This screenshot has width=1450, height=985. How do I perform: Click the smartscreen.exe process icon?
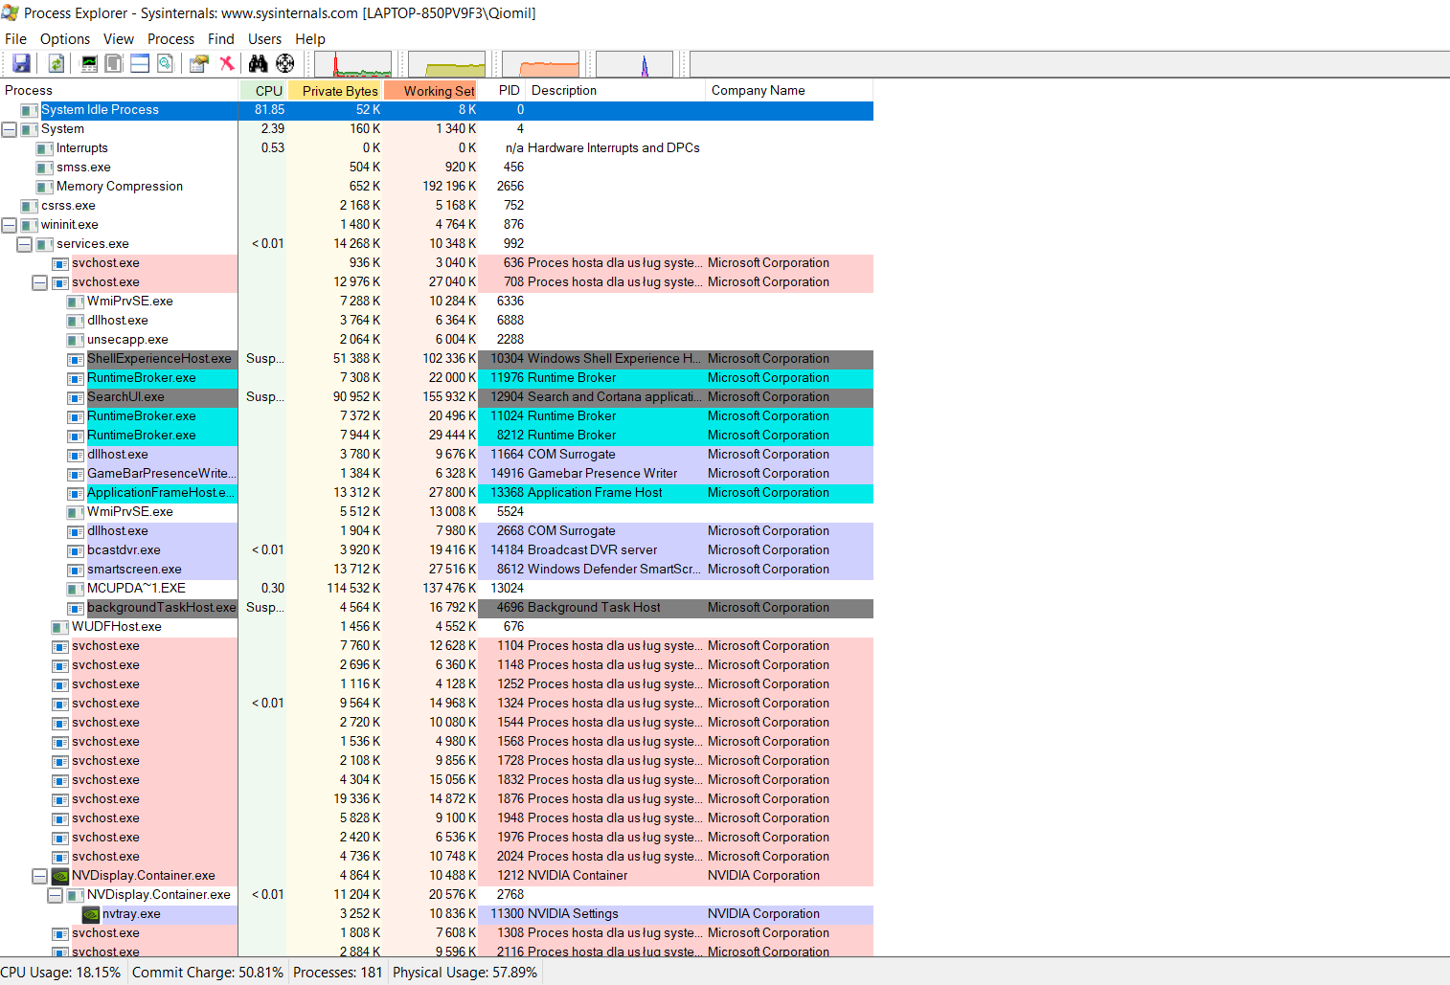coord(76,570)
